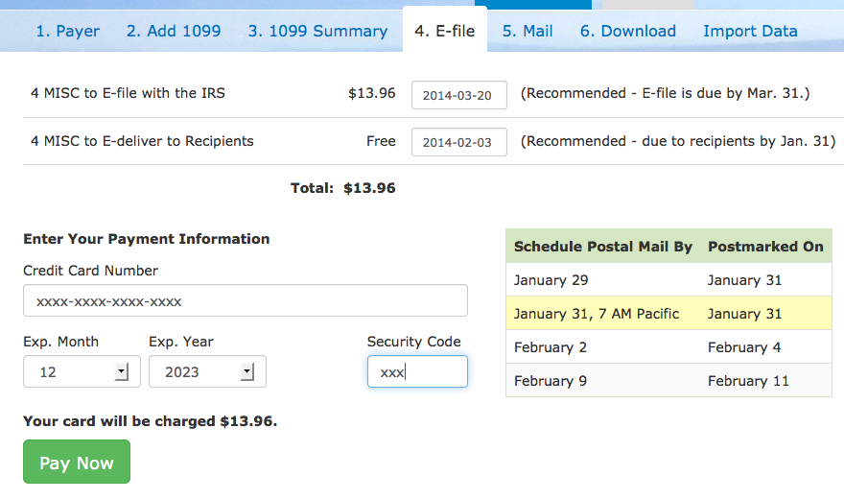Click the Postmarked On column header
844x499 pixels.
coord(765,247)
